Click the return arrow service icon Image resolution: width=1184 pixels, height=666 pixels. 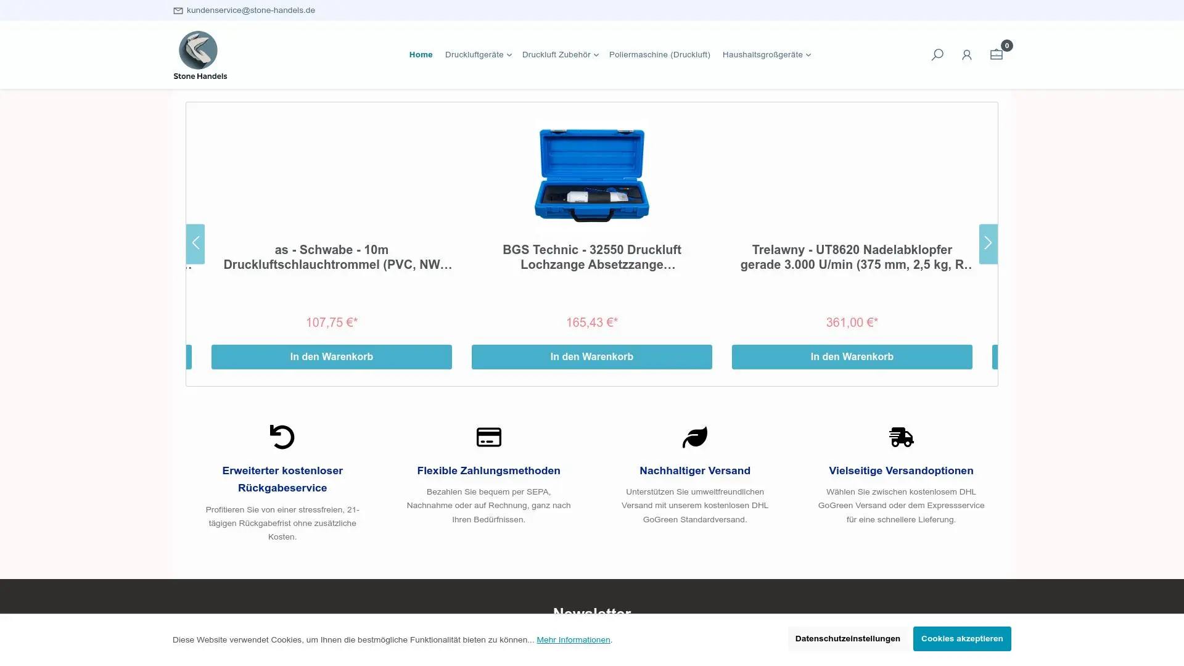tap(282, 437)
